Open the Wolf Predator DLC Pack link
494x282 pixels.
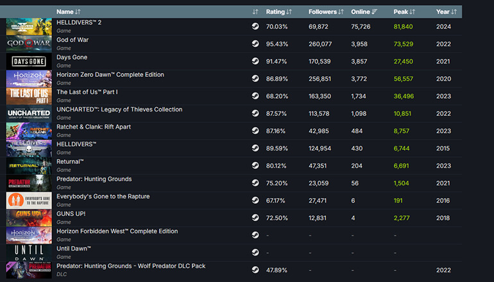click(131, 266)
